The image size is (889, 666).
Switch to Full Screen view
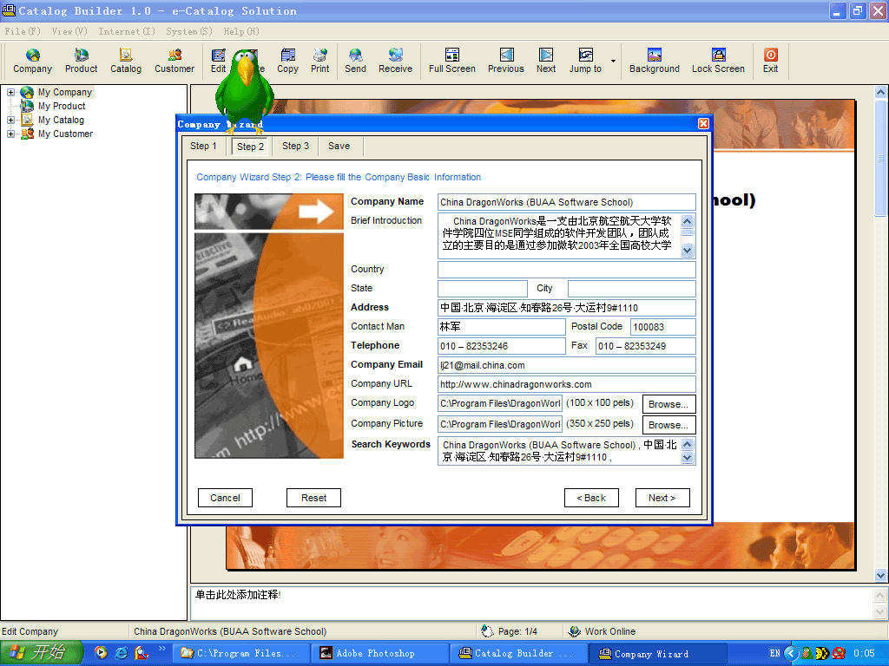(x=451, y=61)
